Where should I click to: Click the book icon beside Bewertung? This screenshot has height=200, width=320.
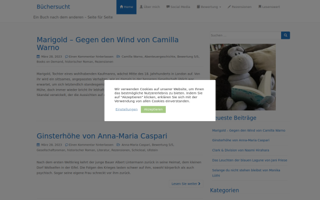pos(198,7)
